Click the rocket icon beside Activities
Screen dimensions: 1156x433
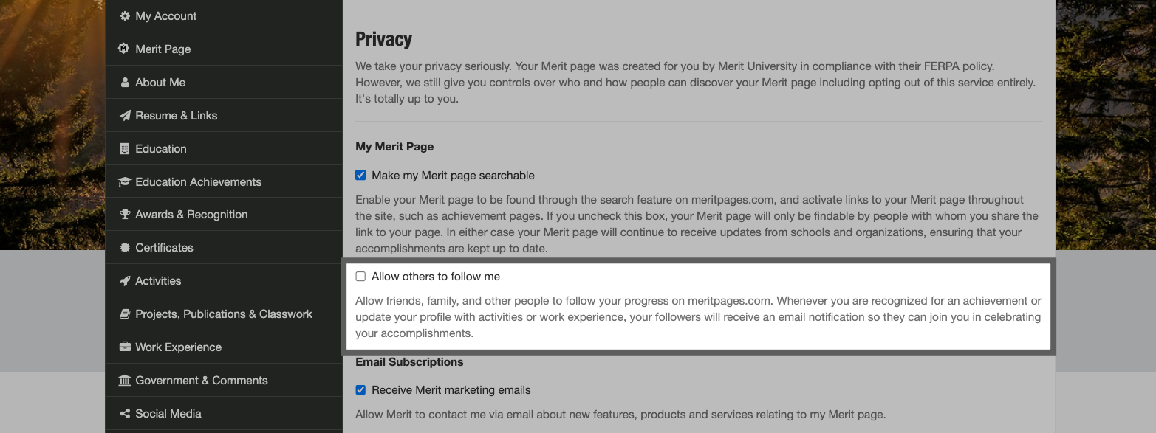coord(124,281)
